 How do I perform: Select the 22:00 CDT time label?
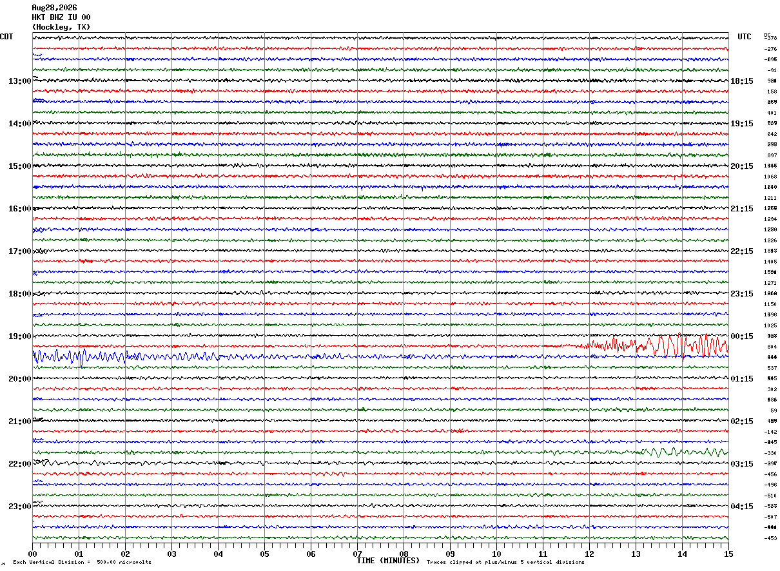click(x=19, y=464)
